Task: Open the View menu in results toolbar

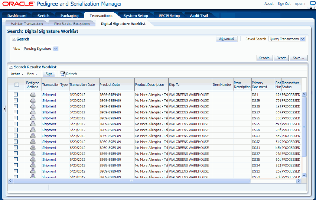Action: pyautogui.click(x=32, y=74)
